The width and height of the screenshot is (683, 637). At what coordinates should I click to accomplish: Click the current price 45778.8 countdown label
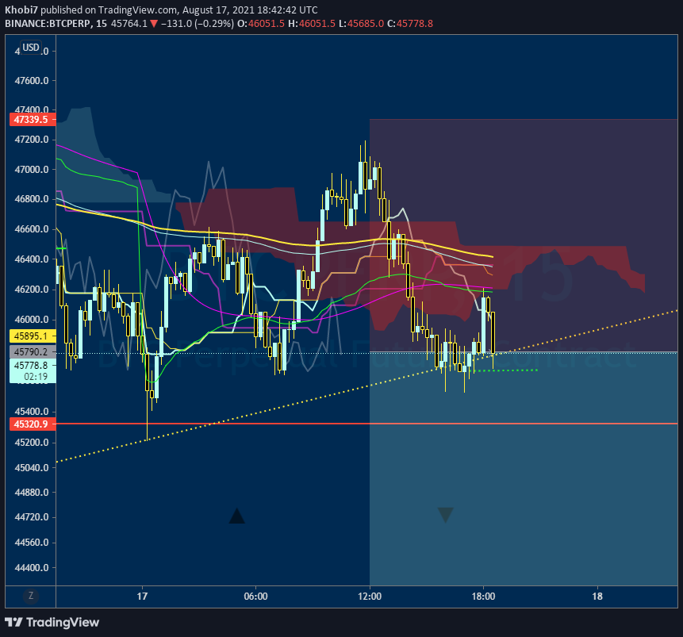tap(33, 370)
